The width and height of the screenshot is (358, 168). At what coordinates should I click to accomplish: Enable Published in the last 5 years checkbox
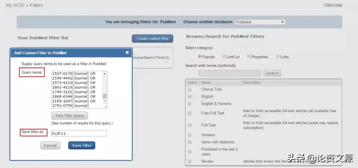click(x=190, y=151)
